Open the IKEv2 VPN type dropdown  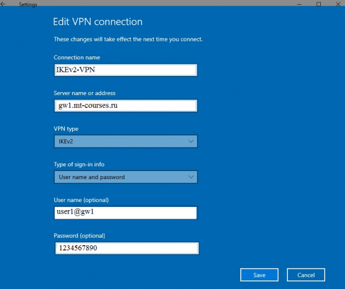(125, 141)
